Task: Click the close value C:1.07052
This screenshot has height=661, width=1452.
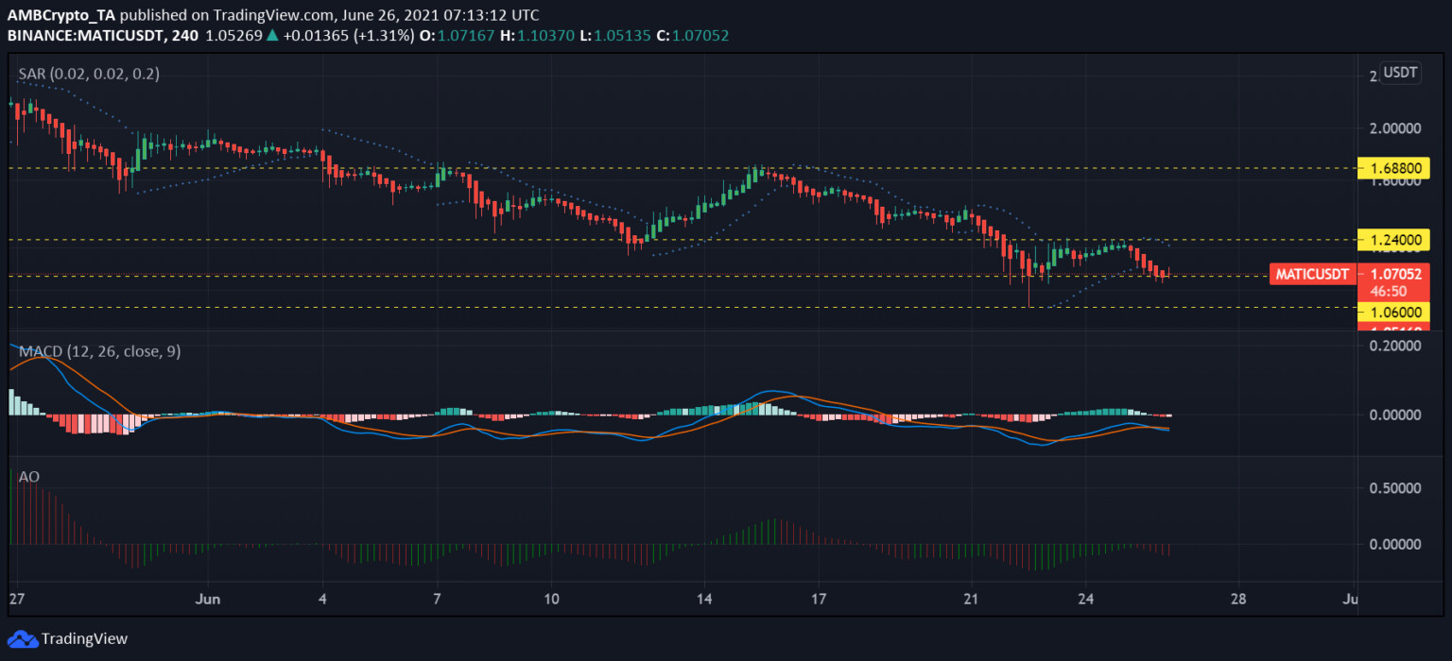Action: (x=693, y=36)
